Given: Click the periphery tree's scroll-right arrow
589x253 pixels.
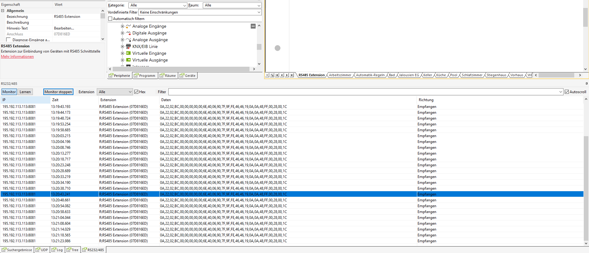Looking at the screenshot, I should click(x=254, y=69).
